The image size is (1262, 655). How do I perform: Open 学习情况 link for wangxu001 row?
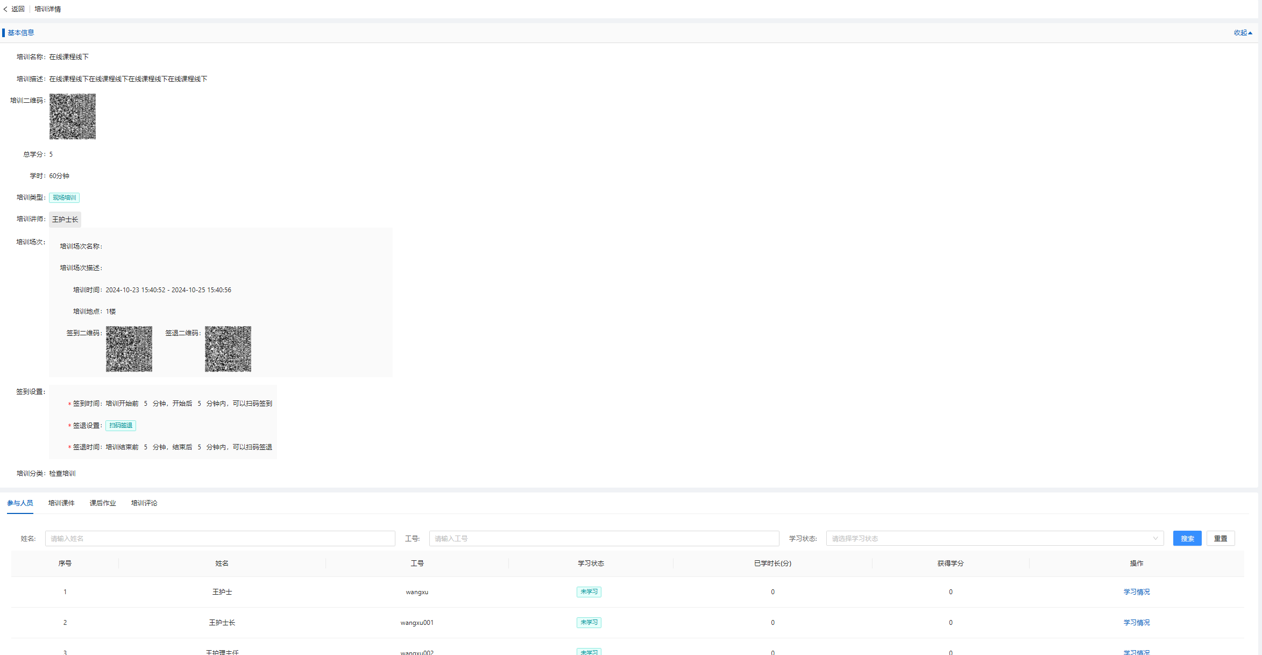[x=1136, y=623]
